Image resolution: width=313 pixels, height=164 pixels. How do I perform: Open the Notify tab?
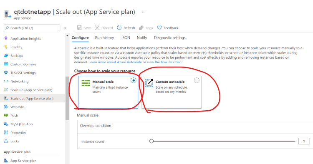pyautogui.click(x=142, y=37)
